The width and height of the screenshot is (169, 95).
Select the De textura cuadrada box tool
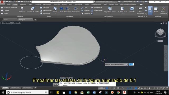pyautogui.click(x=9, y=8)
